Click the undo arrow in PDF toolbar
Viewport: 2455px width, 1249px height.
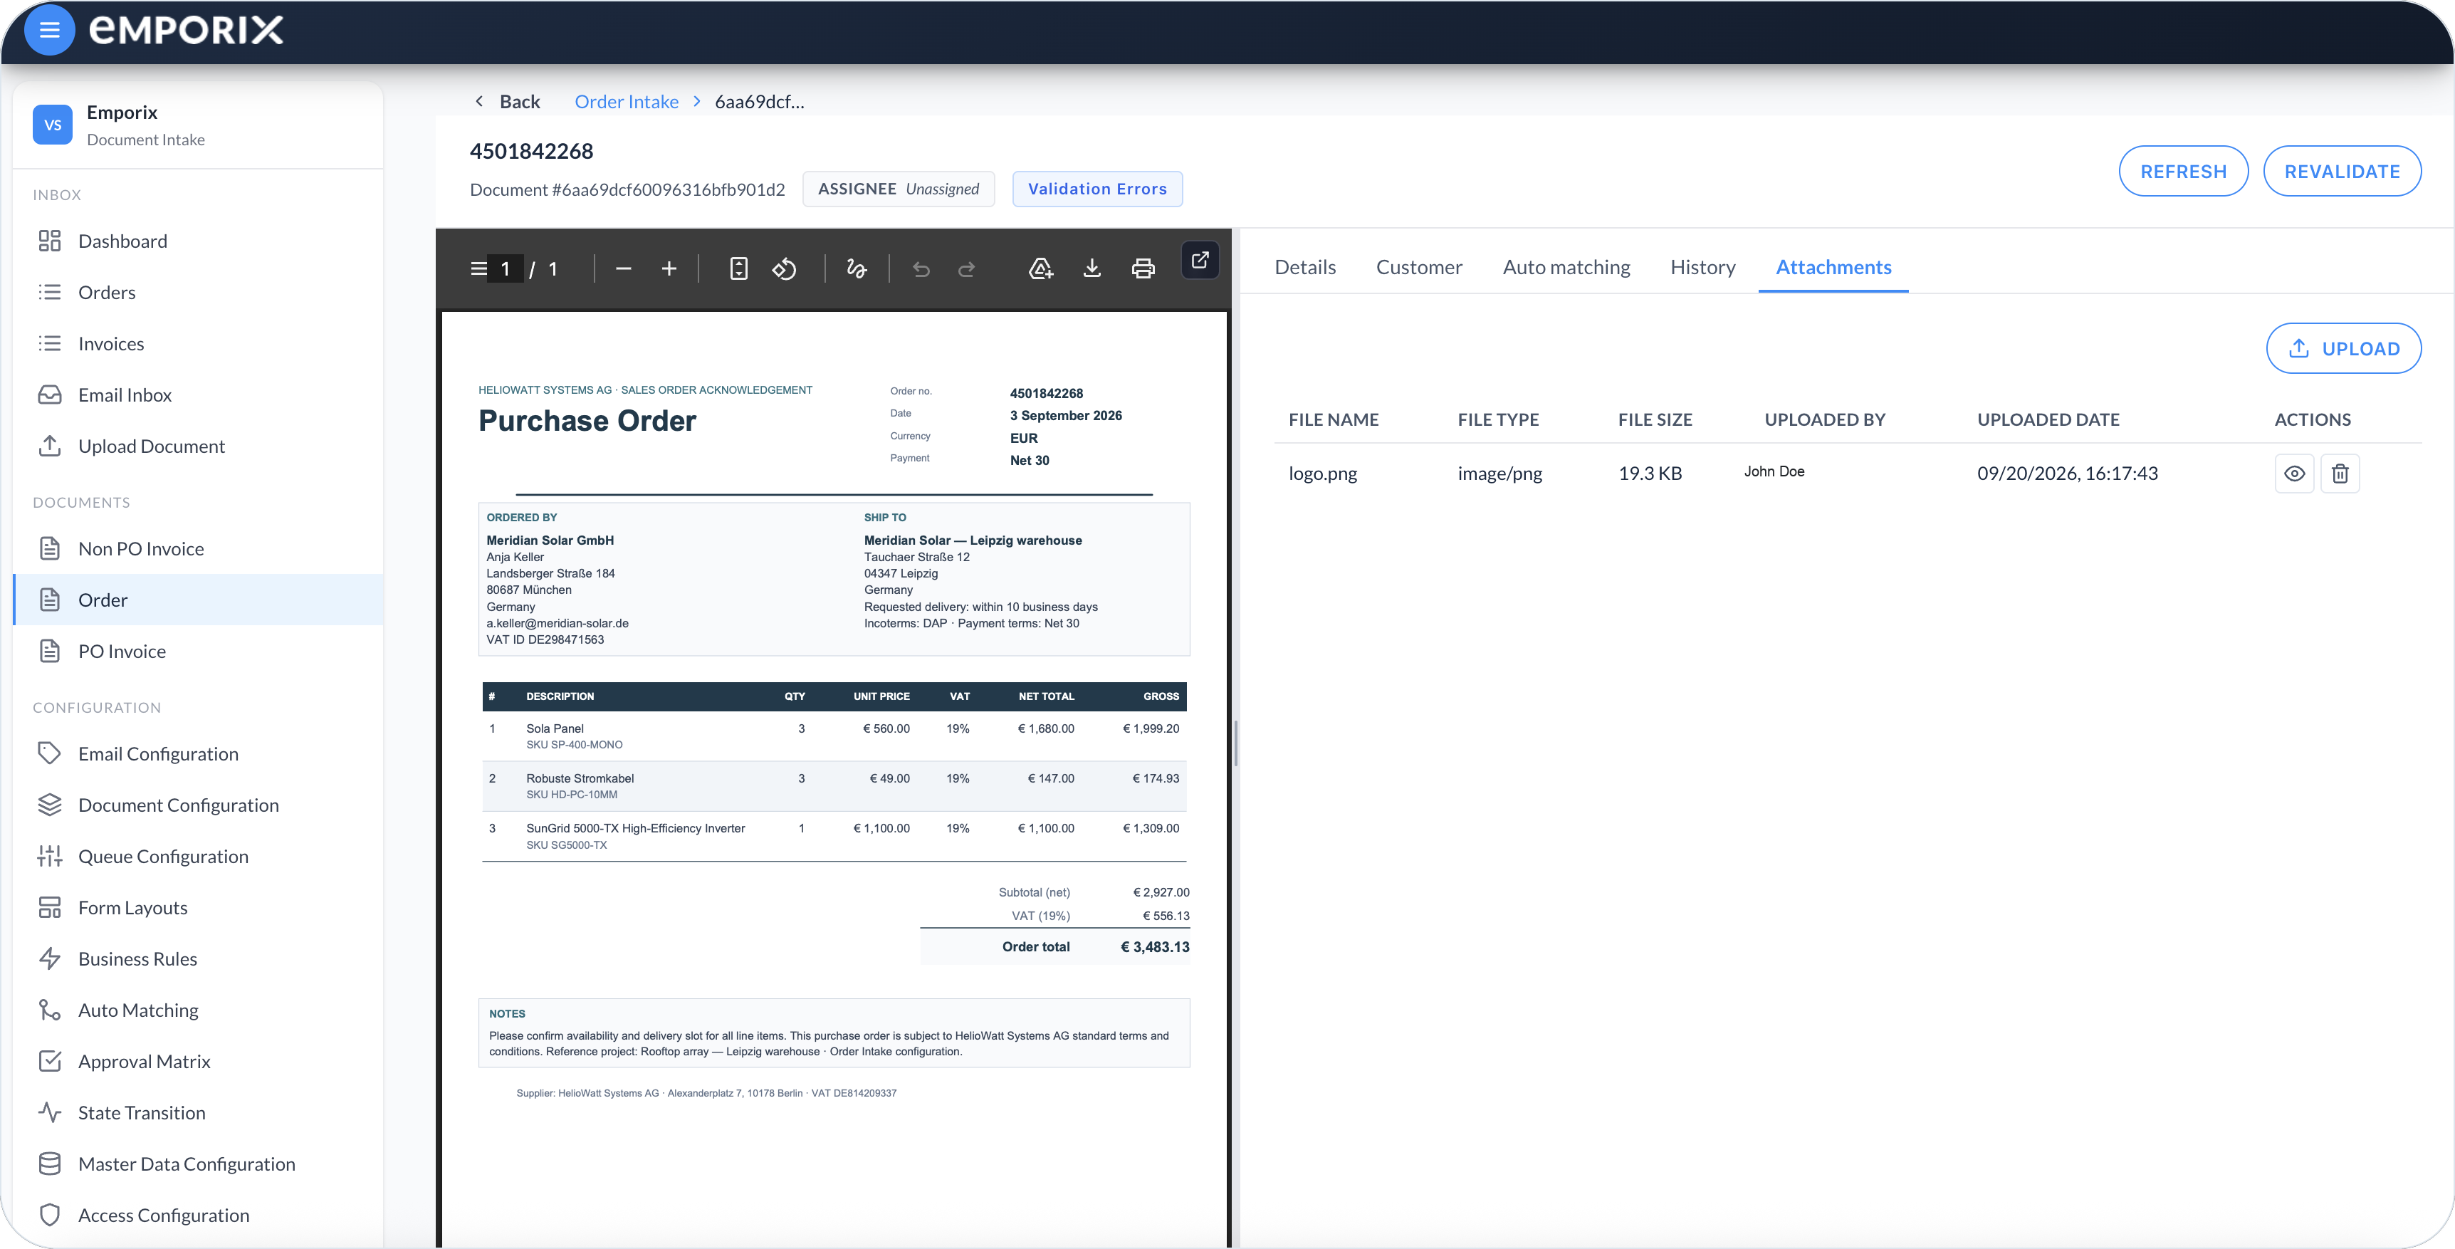click(x=921, y=270)
